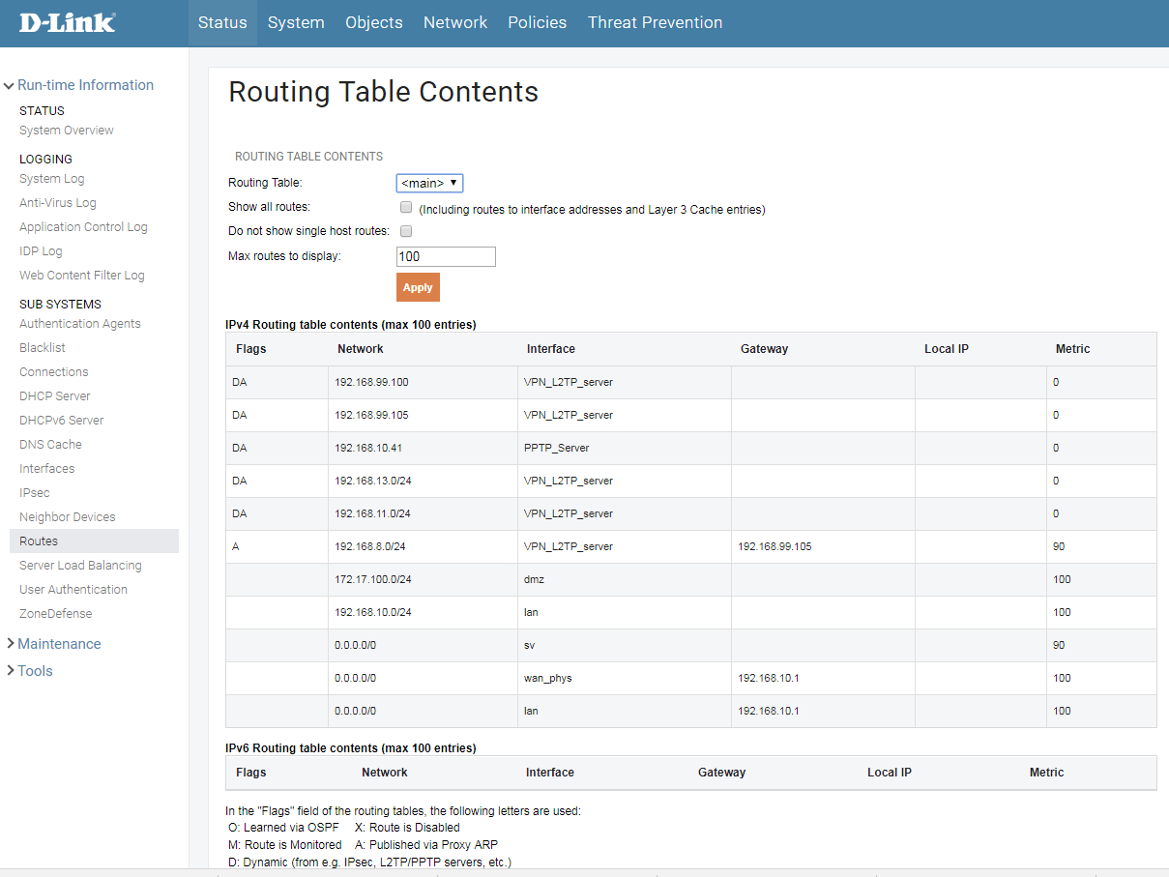Expand the Tools section
Screen dimensions: 1169x877
[35, 671]
